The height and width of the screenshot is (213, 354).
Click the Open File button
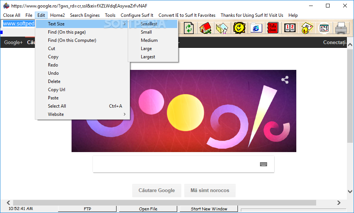(148, 209)
